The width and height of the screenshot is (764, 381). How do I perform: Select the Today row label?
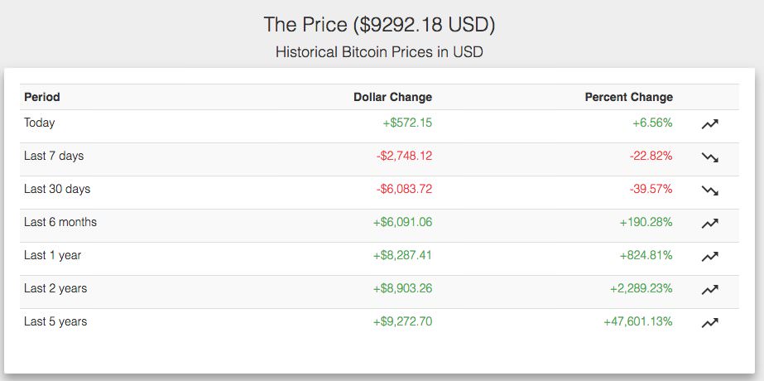coord(40,123)
